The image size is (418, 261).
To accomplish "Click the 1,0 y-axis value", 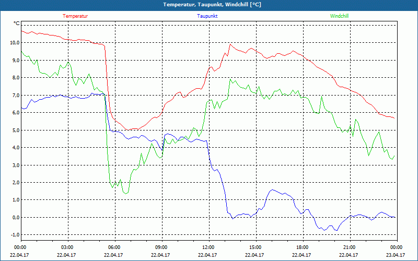I will [x=16, y=200].
